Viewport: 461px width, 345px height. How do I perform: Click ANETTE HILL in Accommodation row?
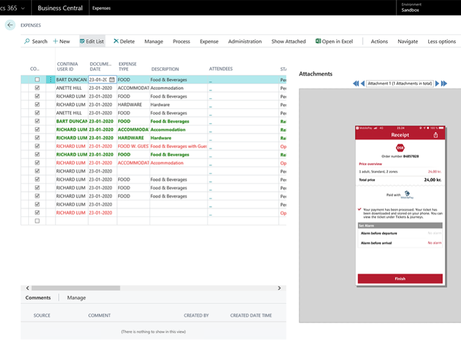69,88
